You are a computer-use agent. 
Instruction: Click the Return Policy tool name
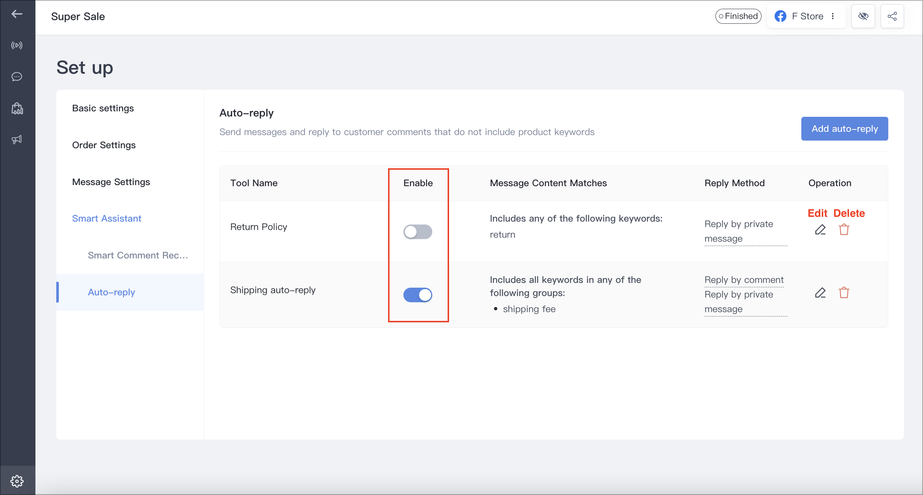pos(259,227)
